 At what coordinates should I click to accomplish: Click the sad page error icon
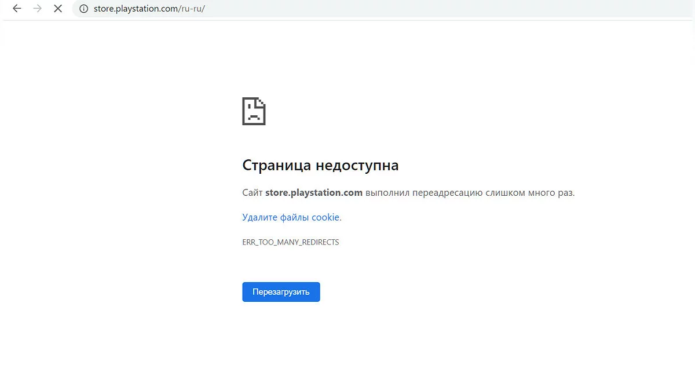tap(254, 111)
